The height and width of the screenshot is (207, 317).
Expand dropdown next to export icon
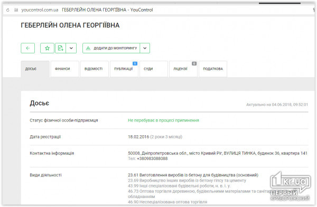pos(71,48)
